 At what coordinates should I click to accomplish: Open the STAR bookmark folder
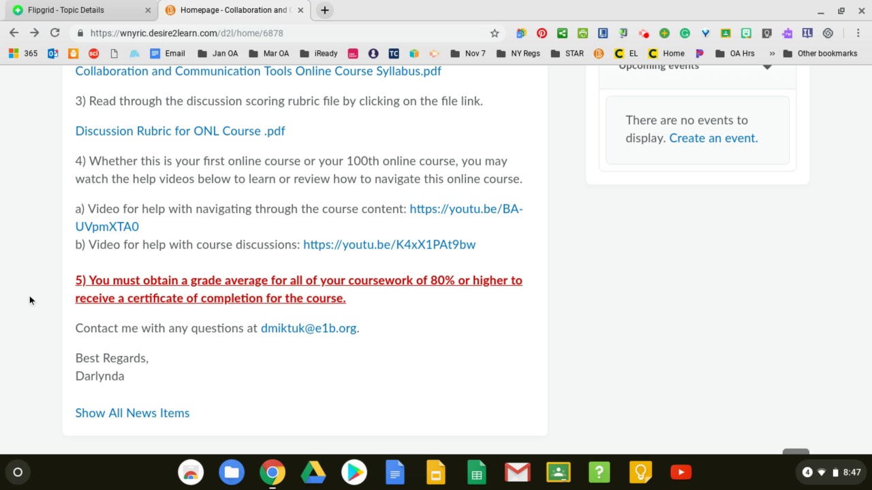click(567, 53)
